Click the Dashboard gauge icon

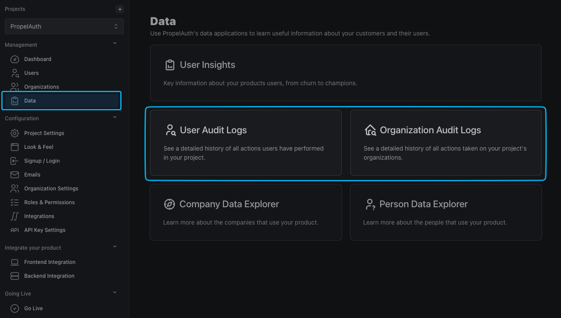tap(15, 59)
